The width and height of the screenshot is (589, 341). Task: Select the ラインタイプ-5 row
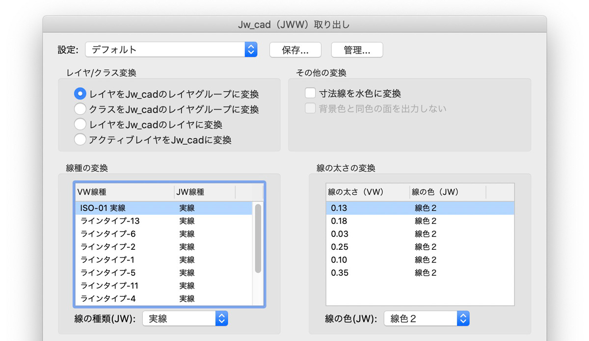tap(163, 272)
